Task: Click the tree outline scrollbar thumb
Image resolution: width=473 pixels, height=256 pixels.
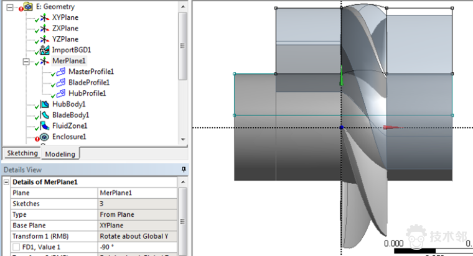Action: (182, 46)
